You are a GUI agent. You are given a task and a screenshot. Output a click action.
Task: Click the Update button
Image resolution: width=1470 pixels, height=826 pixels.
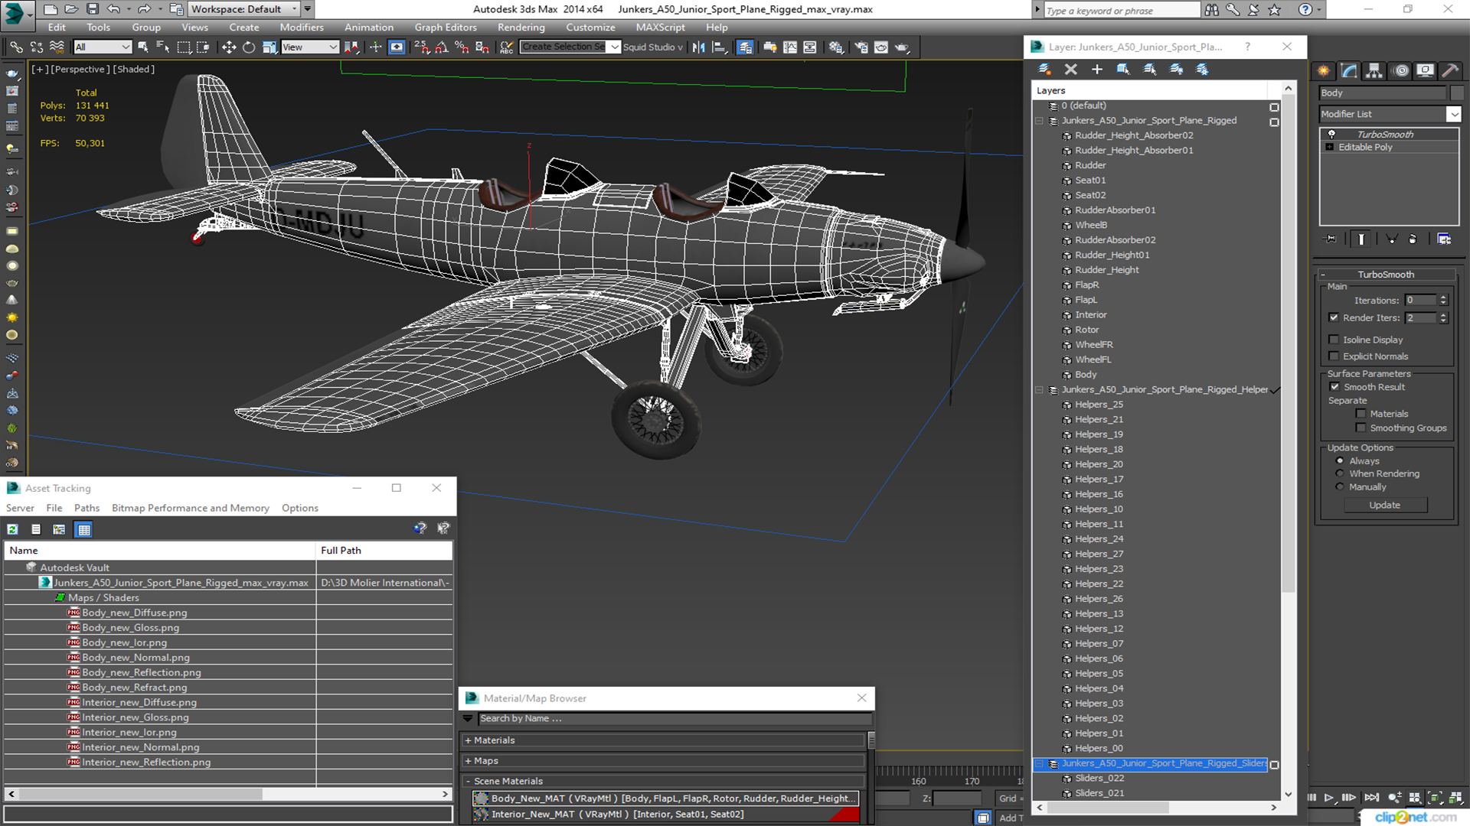pyautogui.click(x=1384, y=505)
